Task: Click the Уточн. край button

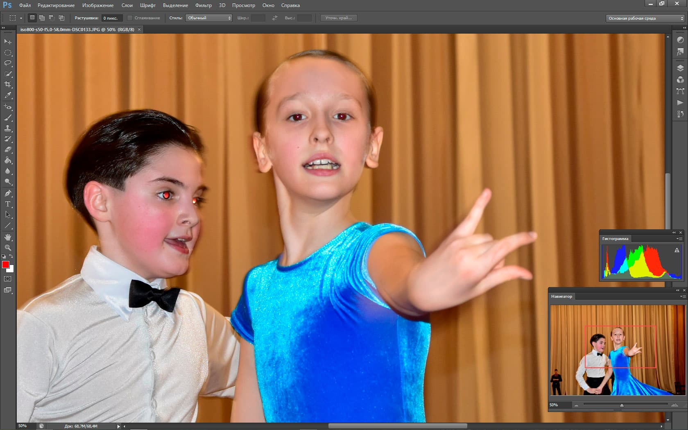Action: click(x=339, y=18)
